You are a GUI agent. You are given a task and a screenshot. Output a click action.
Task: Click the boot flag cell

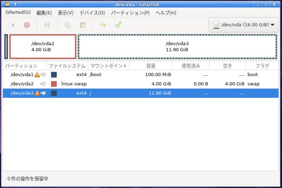coord(253,75)
